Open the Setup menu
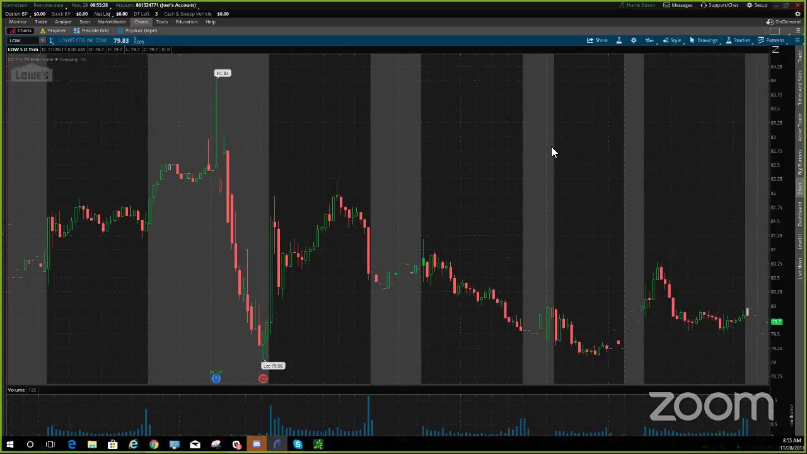This screenshot has width=807, height=454. click(x=757, y=5)
